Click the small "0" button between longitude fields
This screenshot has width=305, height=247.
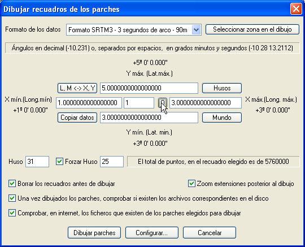[163, 103]
